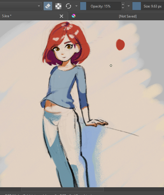
Task: Click the reload original preset icon
Action: (x=68, y=6)
